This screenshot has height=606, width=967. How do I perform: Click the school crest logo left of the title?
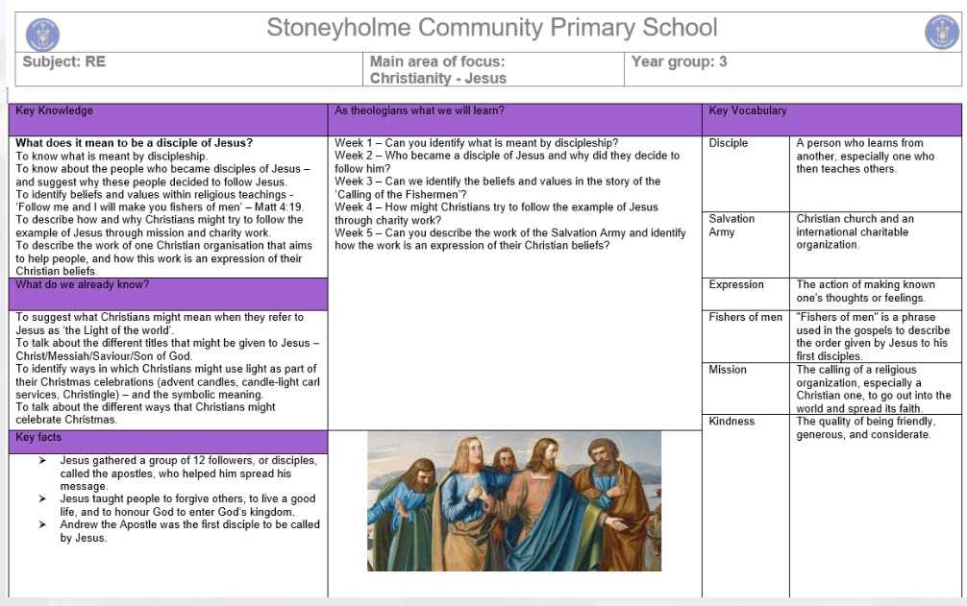point(42,34)
